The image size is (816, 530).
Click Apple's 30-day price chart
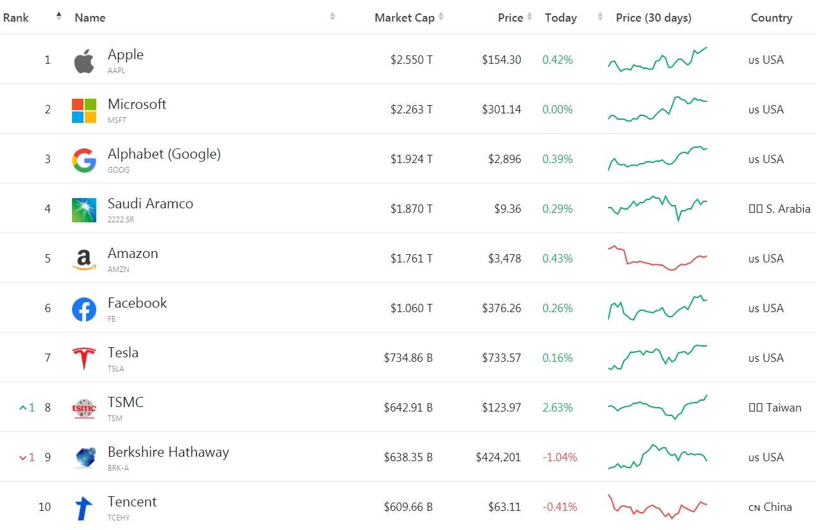[658, 59]
